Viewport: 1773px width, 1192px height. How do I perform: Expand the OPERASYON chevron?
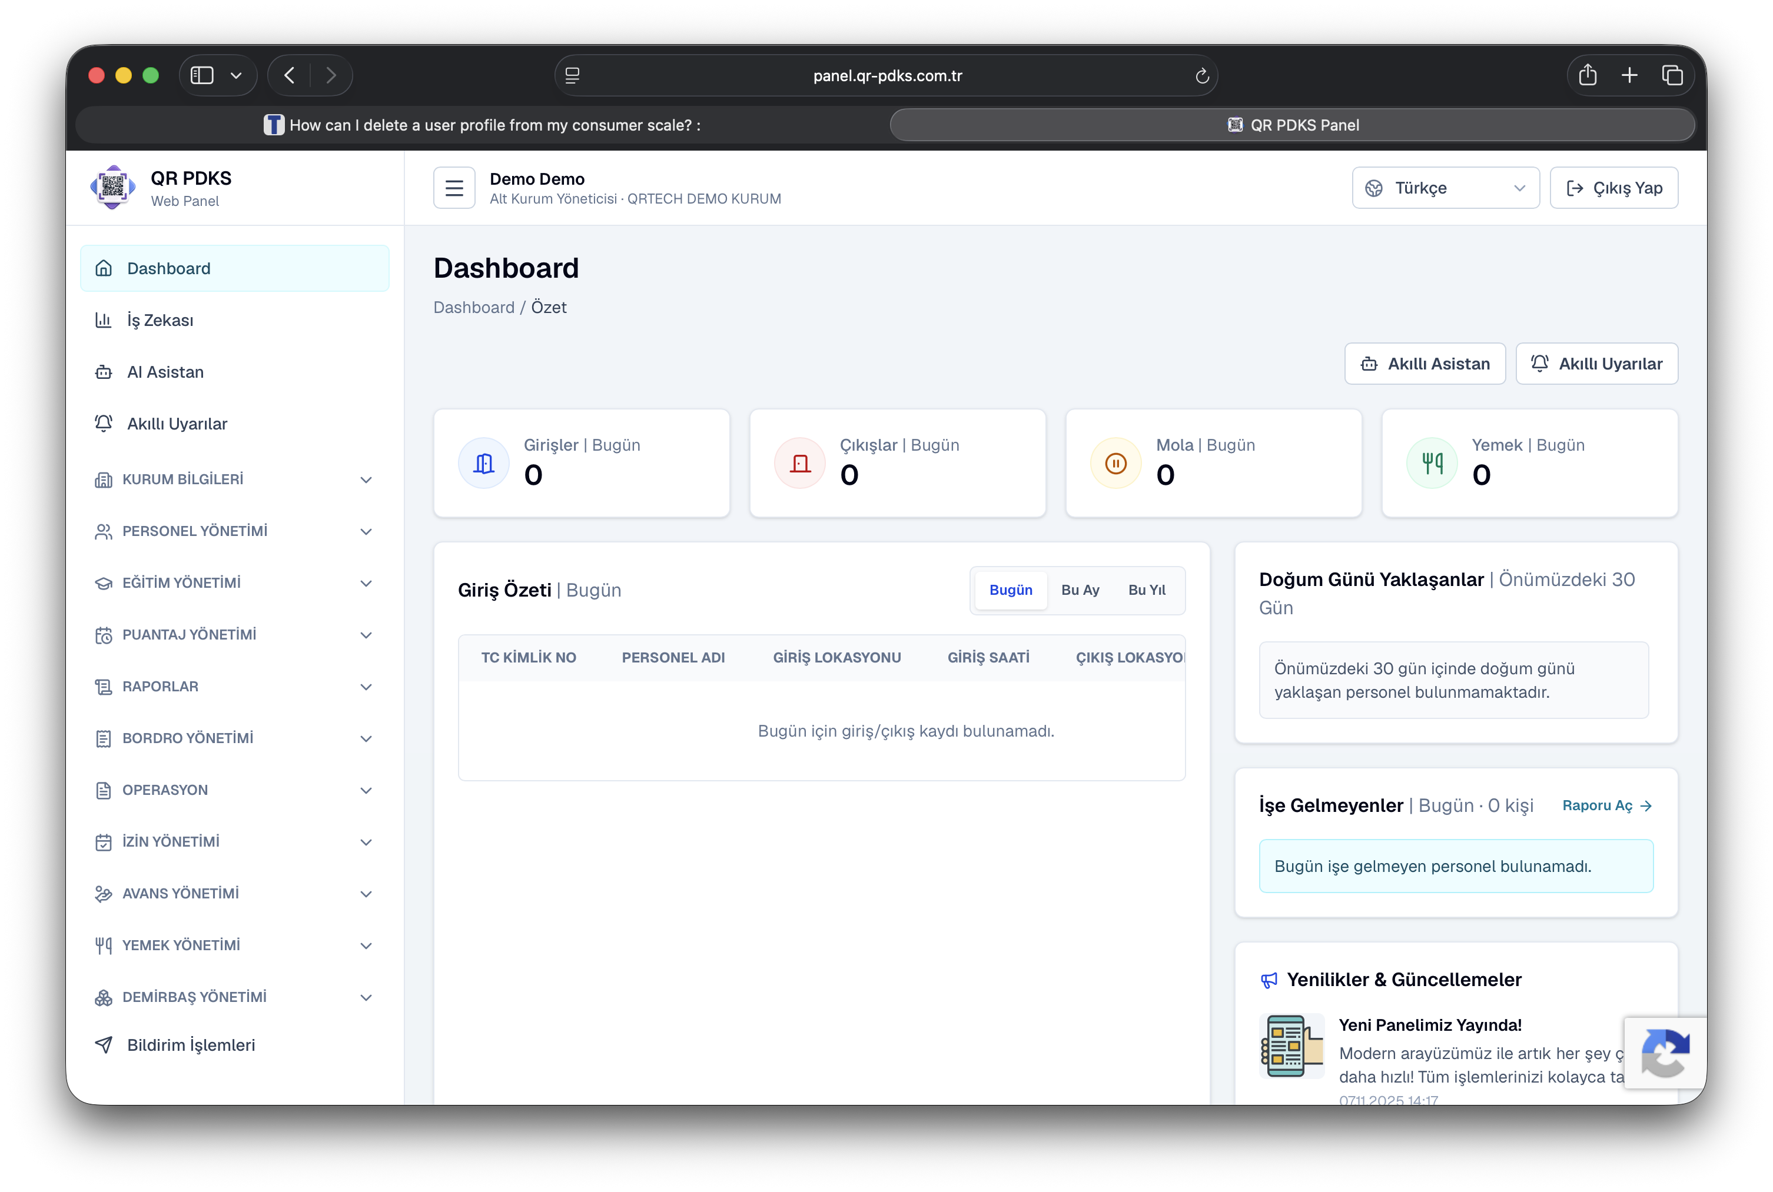pos(366,790)
